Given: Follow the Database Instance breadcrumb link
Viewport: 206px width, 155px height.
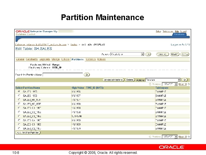Looking at the screenshot, I should pos(41,44).
